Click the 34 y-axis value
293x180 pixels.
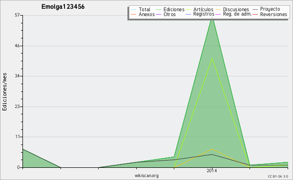coord(17,76)
